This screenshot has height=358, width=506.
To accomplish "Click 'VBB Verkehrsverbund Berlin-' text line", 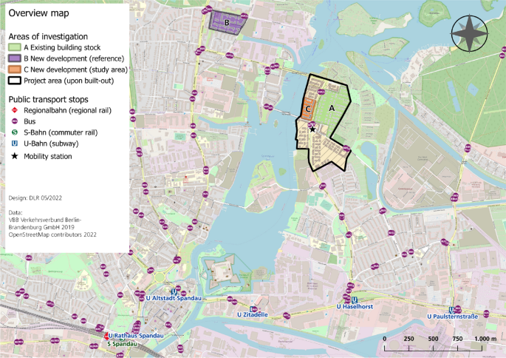I will tap(45, 220).
